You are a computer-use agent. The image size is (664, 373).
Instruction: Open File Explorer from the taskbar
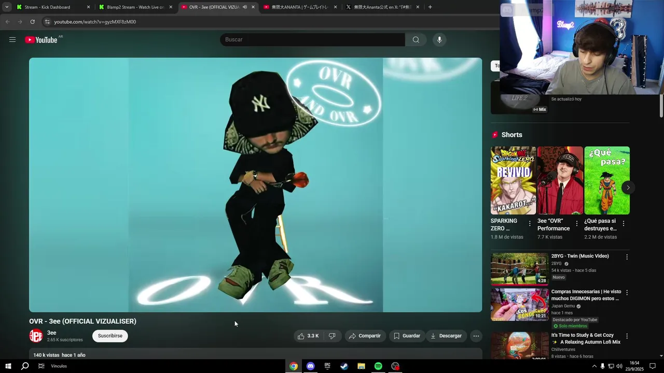pyautogui.click(x=361, y=366)
